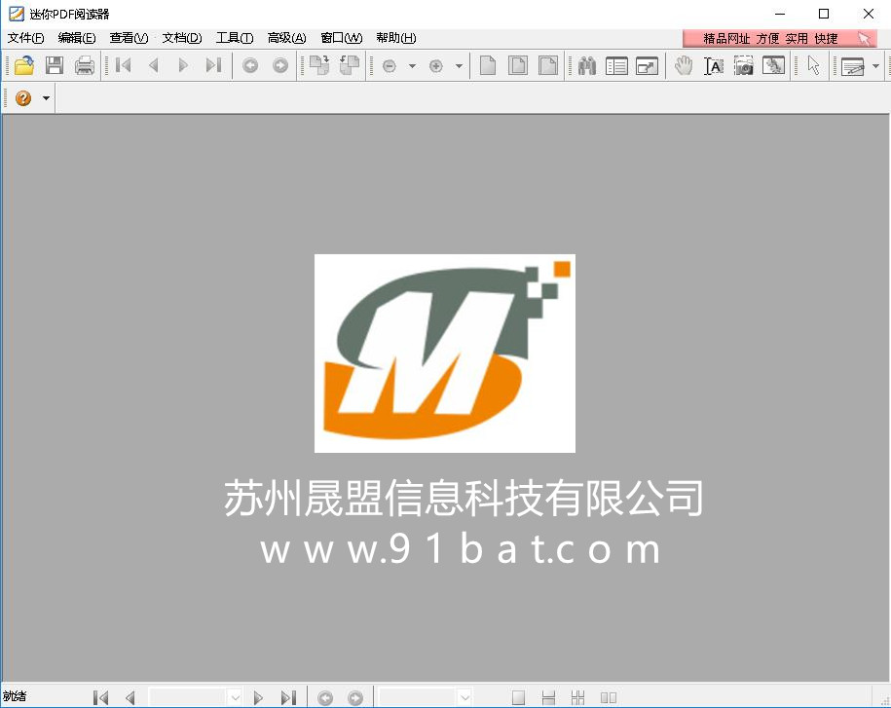Visit the 精品网址 方便 实用 快捷 banner link
The height and width of the screenshot is (708, 891).
(x=780, y=39)
